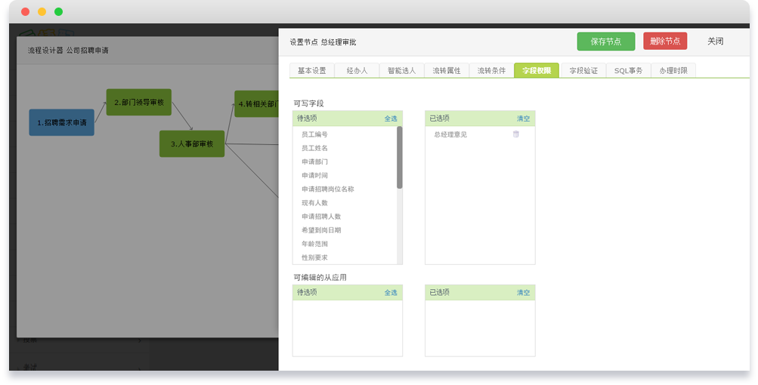Switch to the 办理时限 tab
The height and width of the screenshot is (385, 758).
click(673, 70)
